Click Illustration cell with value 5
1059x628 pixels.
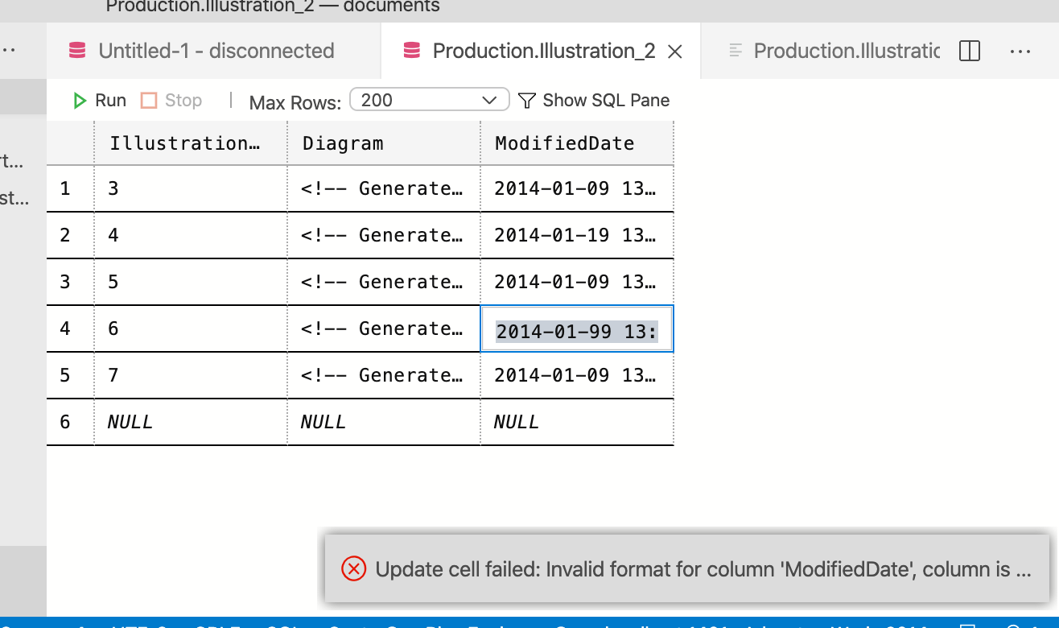[191, 283]
